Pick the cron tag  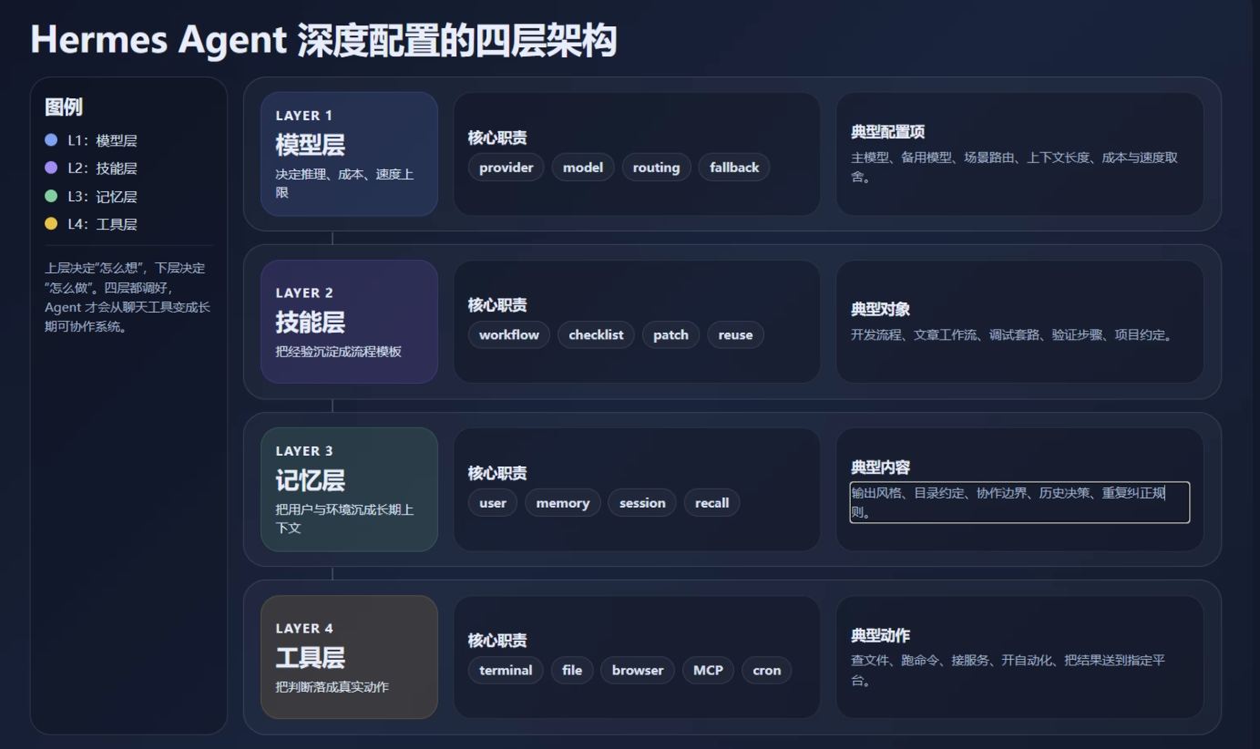click(767, 670)
